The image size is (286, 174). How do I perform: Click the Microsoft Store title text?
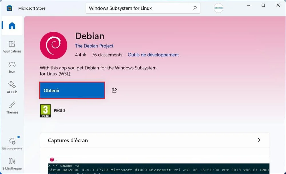[x=32, y=8]
